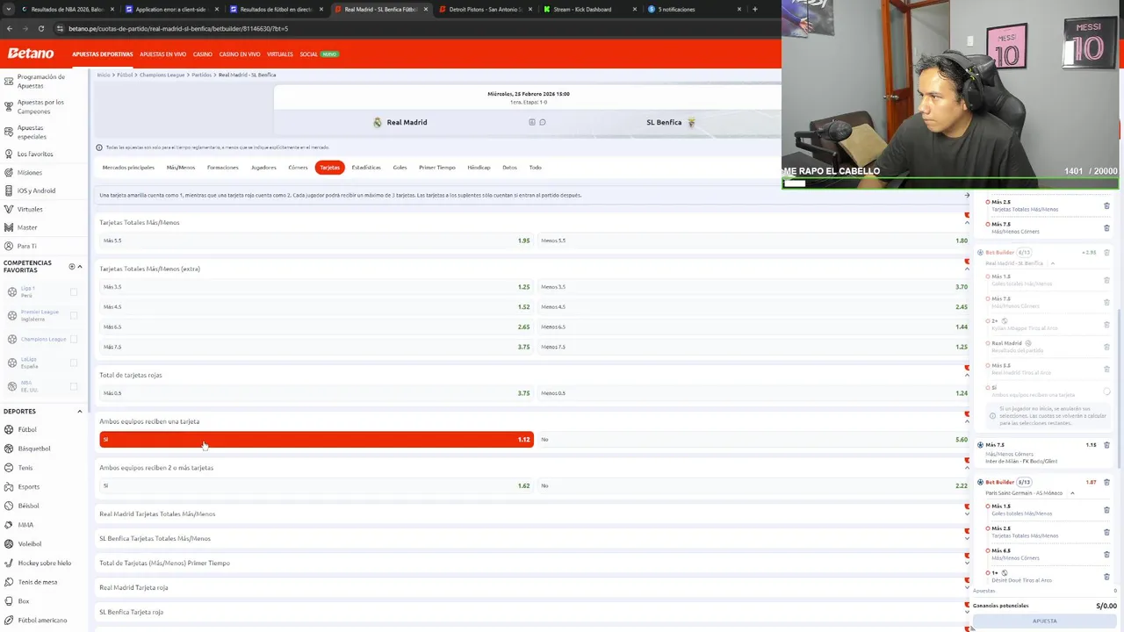Open Casino en Vivo menu

(240, 54)
